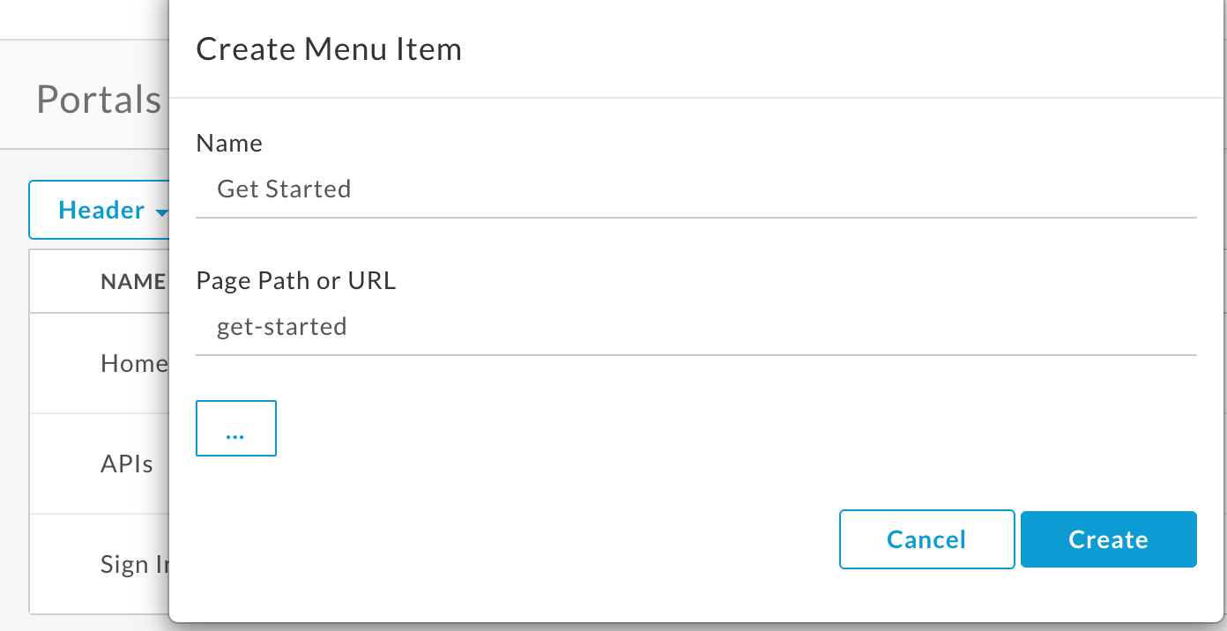Click the Header dropdown chevron arrow
This screenshot has width=1227, height=631.
tap(161, 212)
